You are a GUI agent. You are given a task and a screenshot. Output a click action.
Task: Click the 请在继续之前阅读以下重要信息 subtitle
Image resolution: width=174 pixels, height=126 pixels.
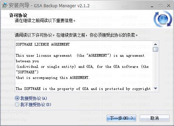(45, 21)
